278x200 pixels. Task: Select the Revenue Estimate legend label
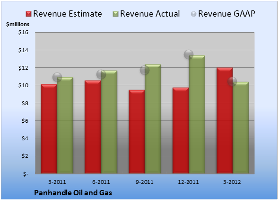[68, 14]
